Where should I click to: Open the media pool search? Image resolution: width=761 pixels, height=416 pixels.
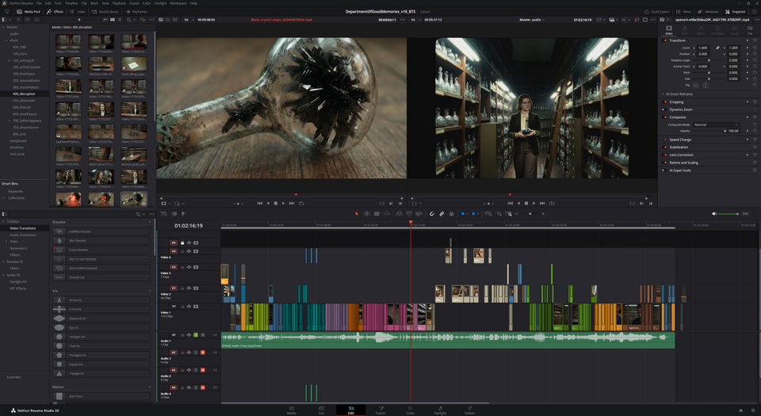[x=128, y=20]
